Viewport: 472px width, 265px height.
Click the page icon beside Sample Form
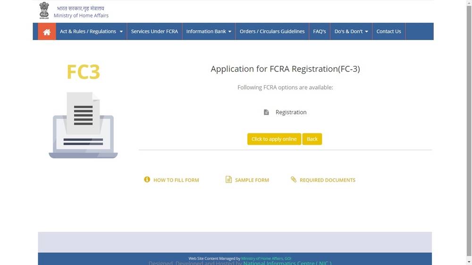tap(228, 180)
